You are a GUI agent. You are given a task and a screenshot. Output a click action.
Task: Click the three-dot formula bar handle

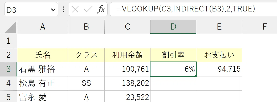tap(63, 9)
